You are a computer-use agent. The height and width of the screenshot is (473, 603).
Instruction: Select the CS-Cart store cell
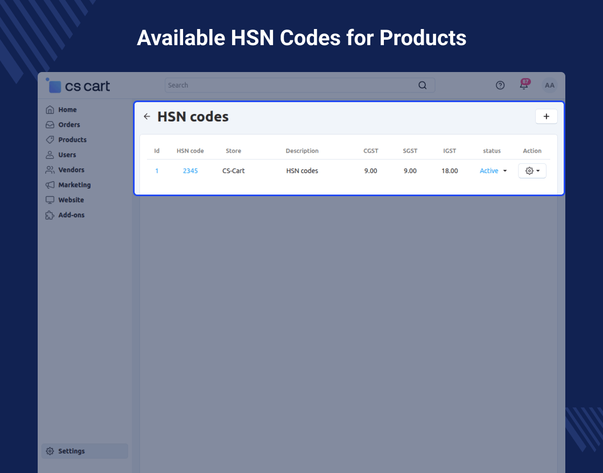pyautogui.click(x=234, y=171)
